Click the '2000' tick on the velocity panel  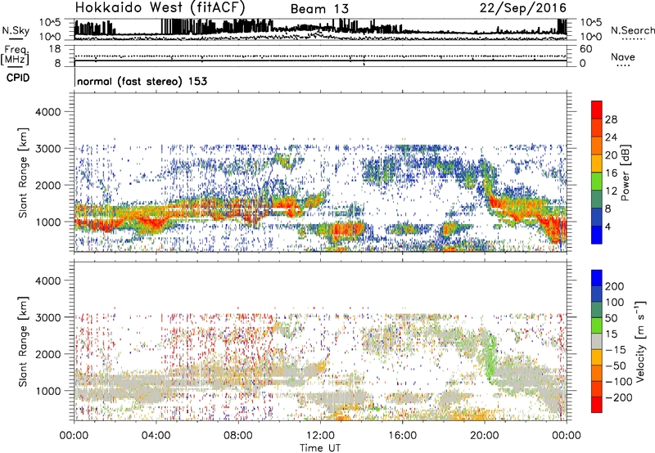[48, 354]
